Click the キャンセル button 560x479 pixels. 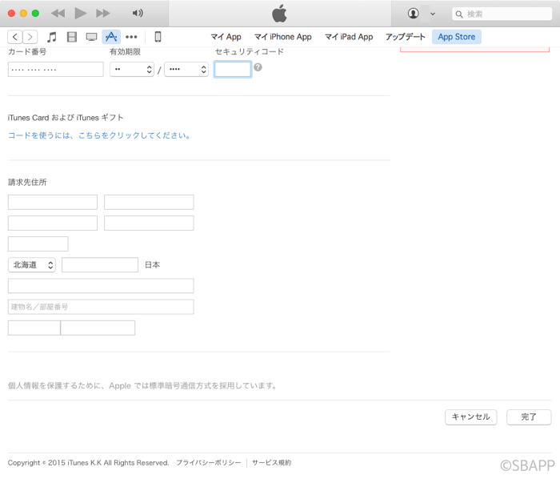470,417
